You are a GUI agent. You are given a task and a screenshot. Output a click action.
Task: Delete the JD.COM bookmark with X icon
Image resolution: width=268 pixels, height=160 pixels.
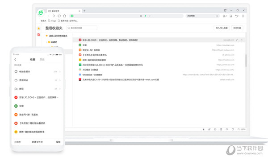pyautogui.click(x=242, y=40)
